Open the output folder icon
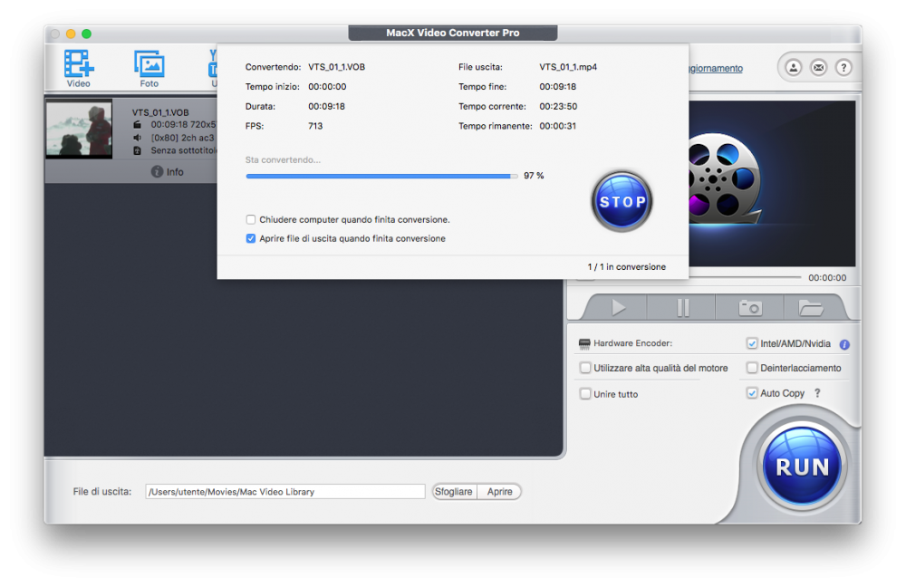Viewport: 906px width, 587px height. click(811, 308)
